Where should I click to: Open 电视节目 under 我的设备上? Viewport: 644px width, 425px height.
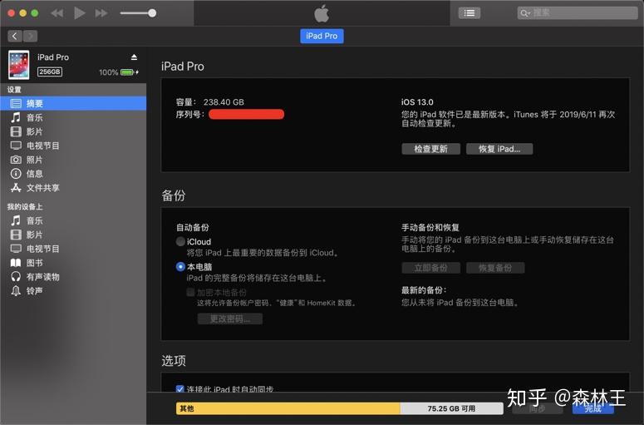[73, 249]
